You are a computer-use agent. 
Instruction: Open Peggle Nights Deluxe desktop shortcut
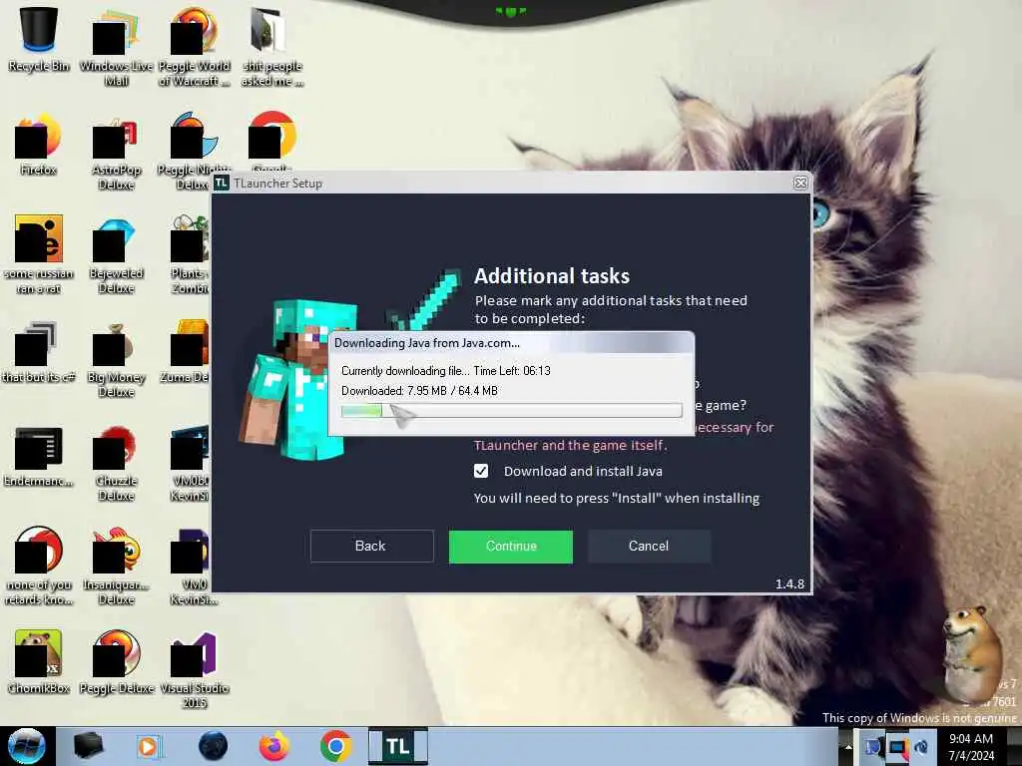pyautogui.click(x=194, y=152)
